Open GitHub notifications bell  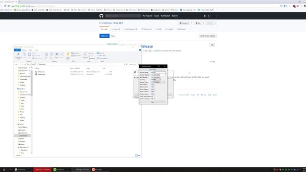point(205,16)
